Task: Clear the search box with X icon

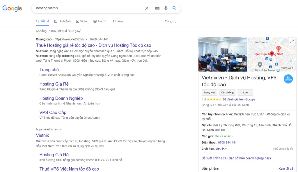Action: [x=147, y=8]
